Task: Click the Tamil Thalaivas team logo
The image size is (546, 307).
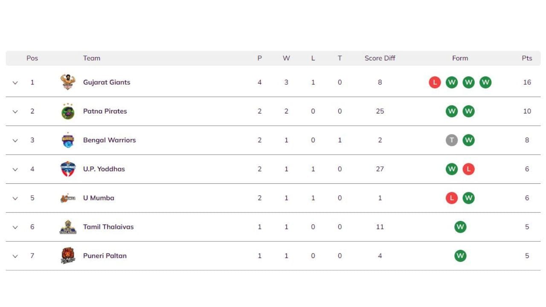Action: coord(68,227)
